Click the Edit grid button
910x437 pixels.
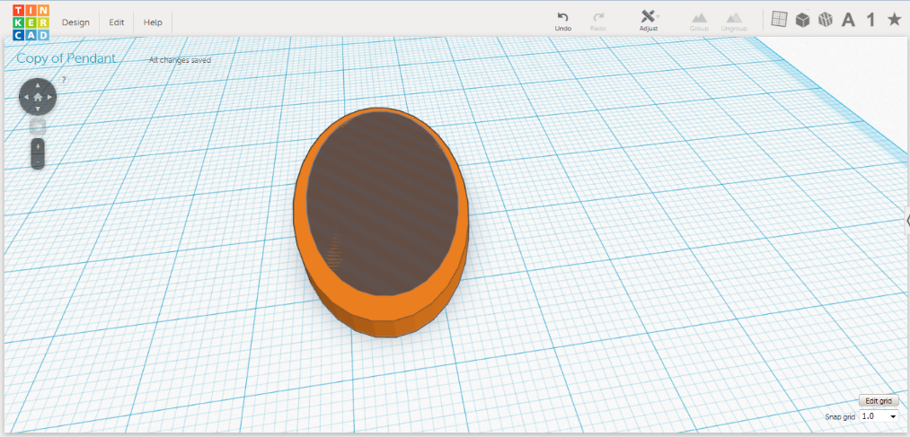879,401
